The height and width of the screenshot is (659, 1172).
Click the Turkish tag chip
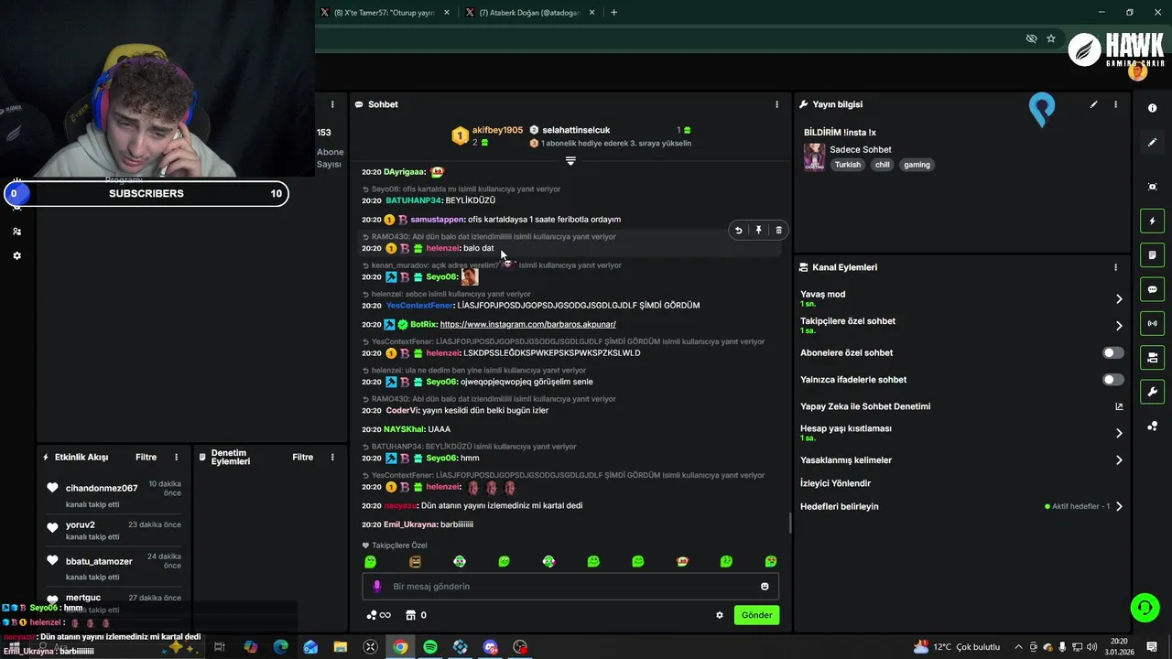[848, 165]
